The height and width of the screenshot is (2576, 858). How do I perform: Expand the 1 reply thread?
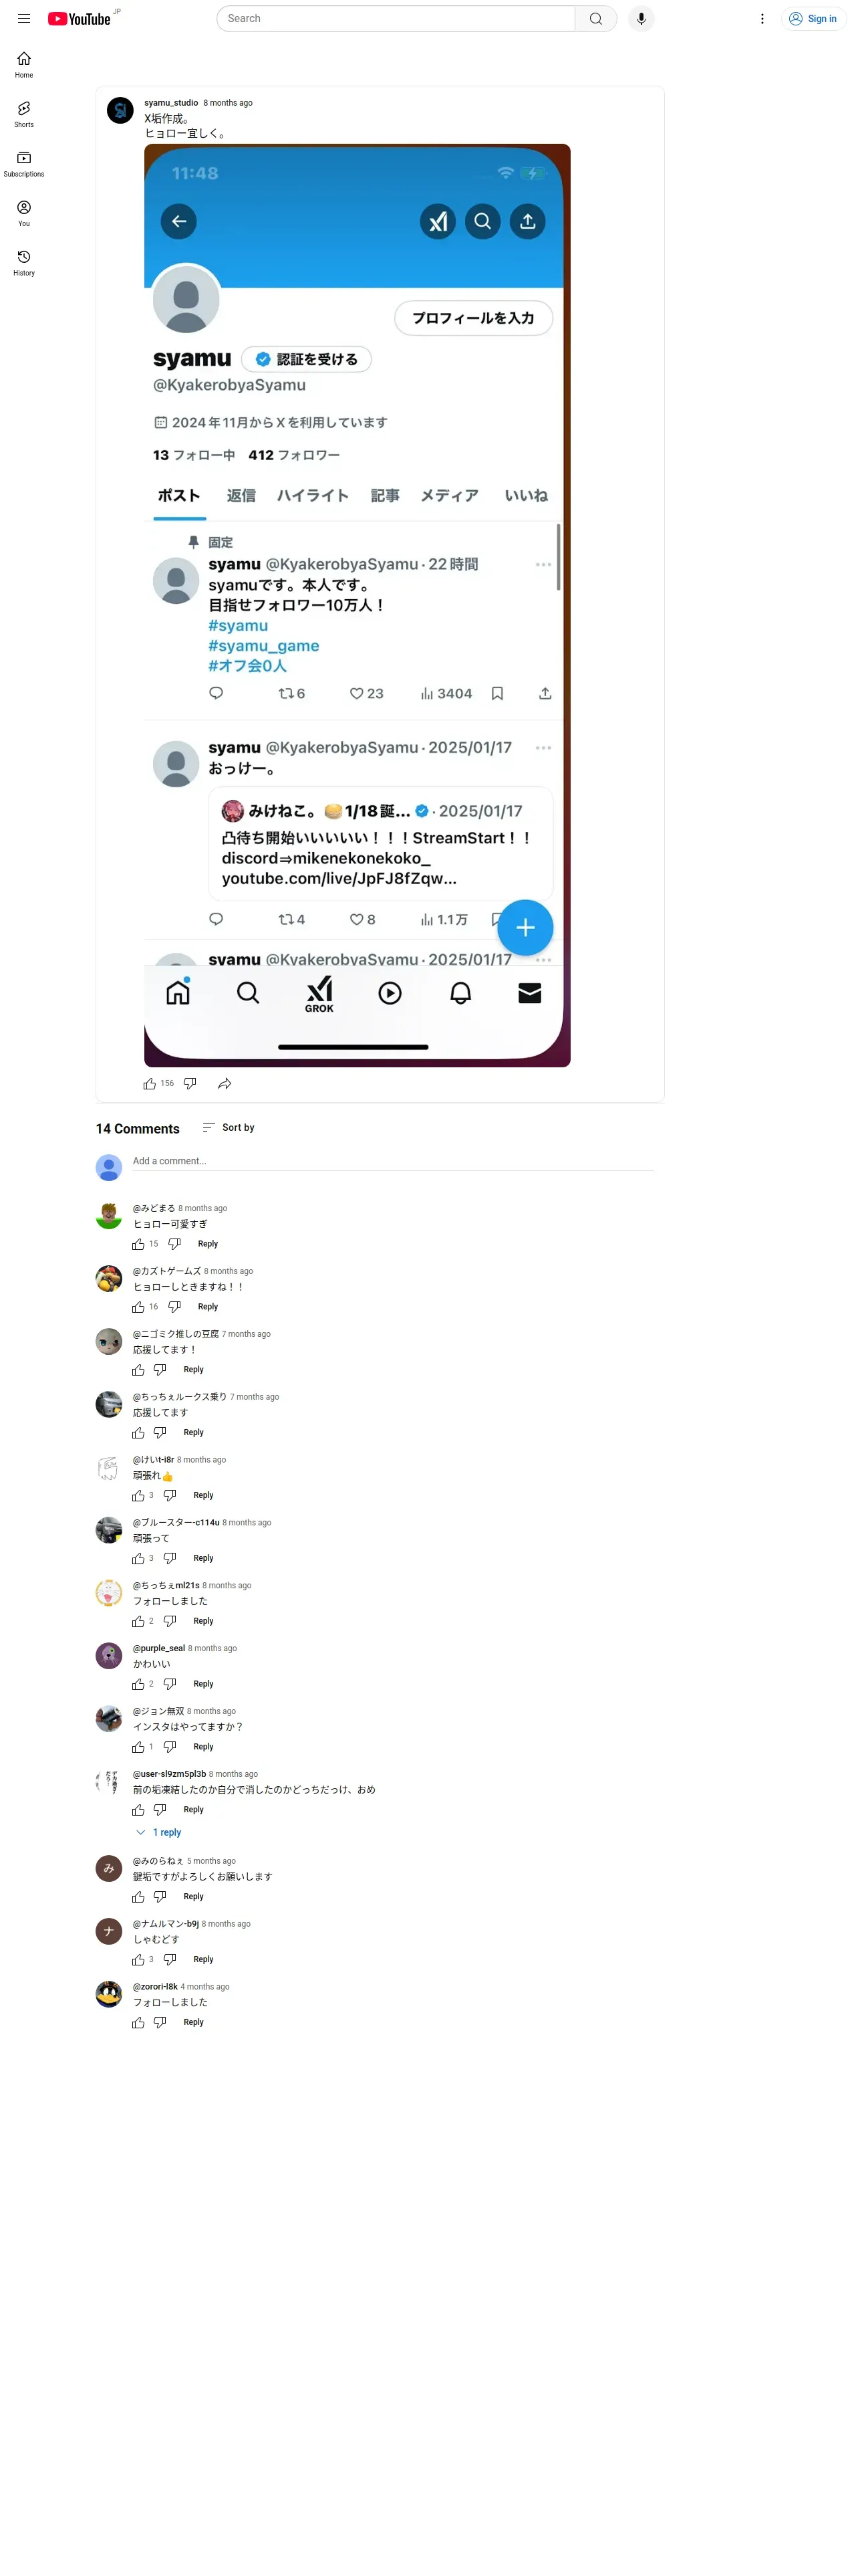[x=159, y=1832]
